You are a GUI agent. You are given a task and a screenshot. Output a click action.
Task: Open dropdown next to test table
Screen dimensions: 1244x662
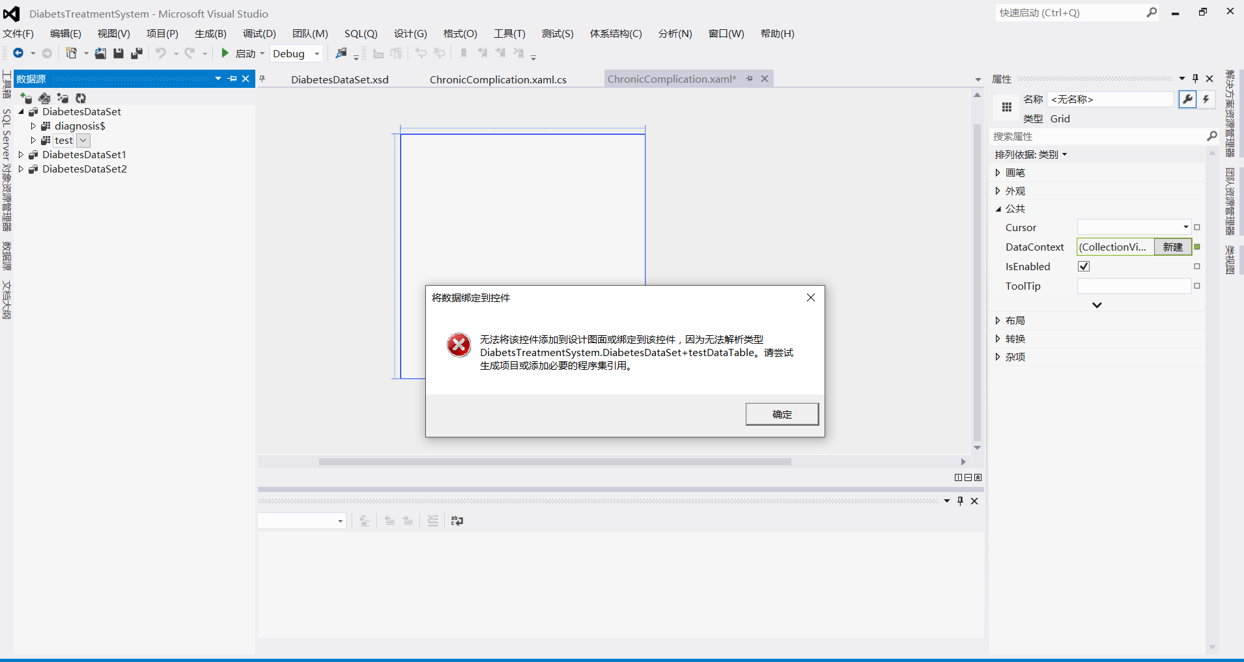click(x=83, y=140)
